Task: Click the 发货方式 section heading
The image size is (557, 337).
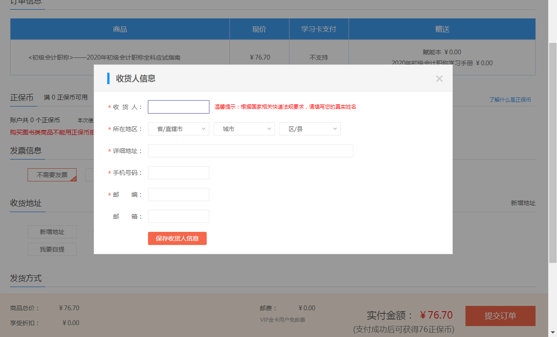Action: [27, 278]
